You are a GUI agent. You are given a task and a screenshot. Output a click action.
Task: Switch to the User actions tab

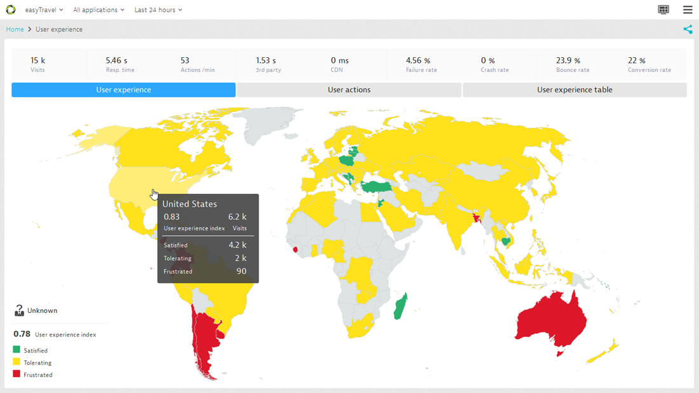[349, 90]
